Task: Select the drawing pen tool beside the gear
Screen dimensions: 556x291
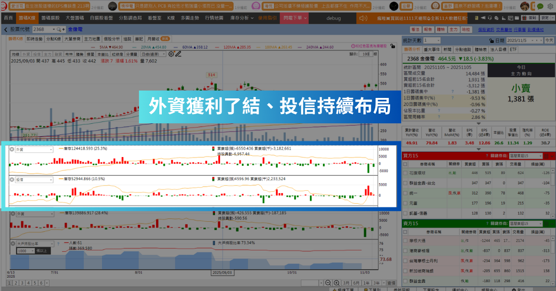Action: coord(178,55)
